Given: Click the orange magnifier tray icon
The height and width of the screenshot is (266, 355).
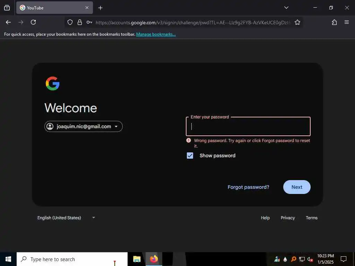Looking at the screenshot, I should click(294, 259).
